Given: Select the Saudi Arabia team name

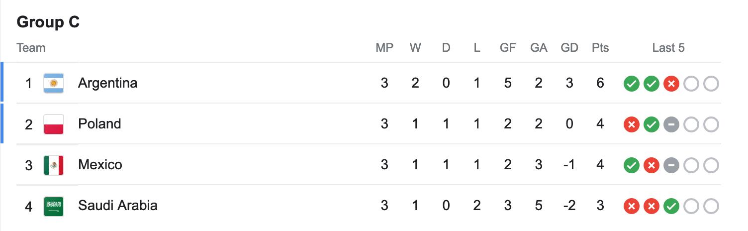Looking at the screenshot, I should pos(118,205).
